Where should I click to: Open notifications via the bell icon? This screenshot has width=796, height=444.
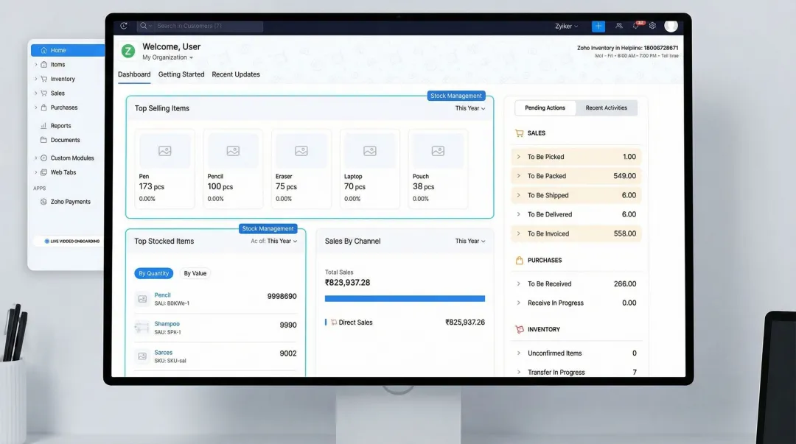click(635, 26)
